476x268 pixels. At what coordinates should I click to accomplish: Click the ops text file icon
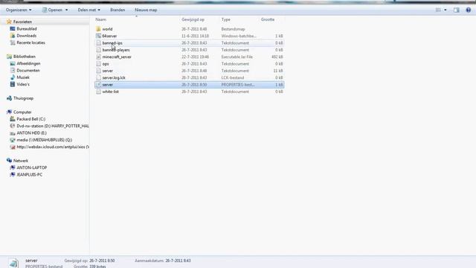click(98, 64)
